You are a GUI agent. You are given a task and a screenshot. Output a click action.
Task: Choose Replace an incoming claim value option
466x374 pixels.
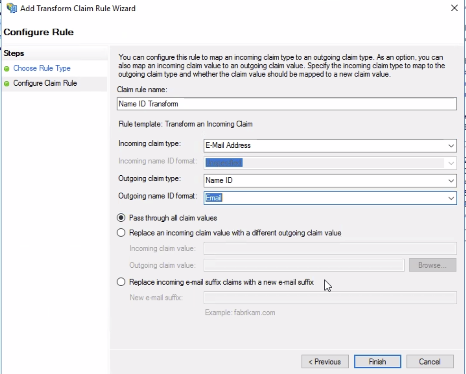click(121, 233)
